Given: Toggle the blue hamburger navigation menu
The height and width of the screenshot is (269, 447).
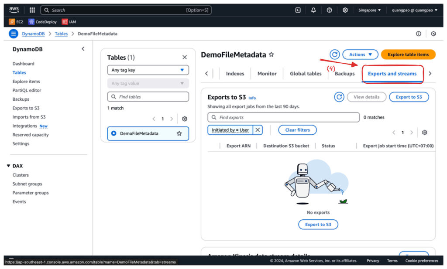Looking at the screenshot, I should point(13,34).
